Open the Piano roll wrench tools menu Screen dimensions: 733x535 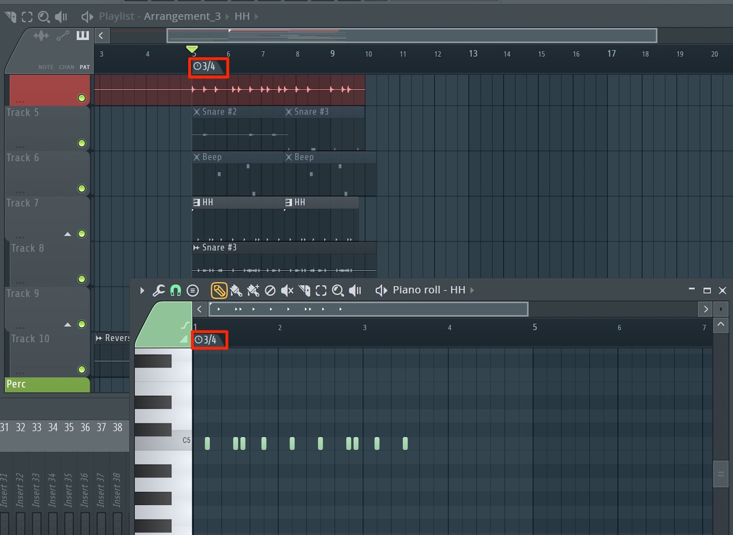158,290
